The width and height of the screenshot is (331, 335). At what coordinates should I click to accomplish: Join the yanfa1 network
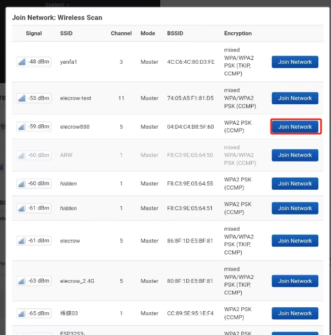tap(295, 62)
